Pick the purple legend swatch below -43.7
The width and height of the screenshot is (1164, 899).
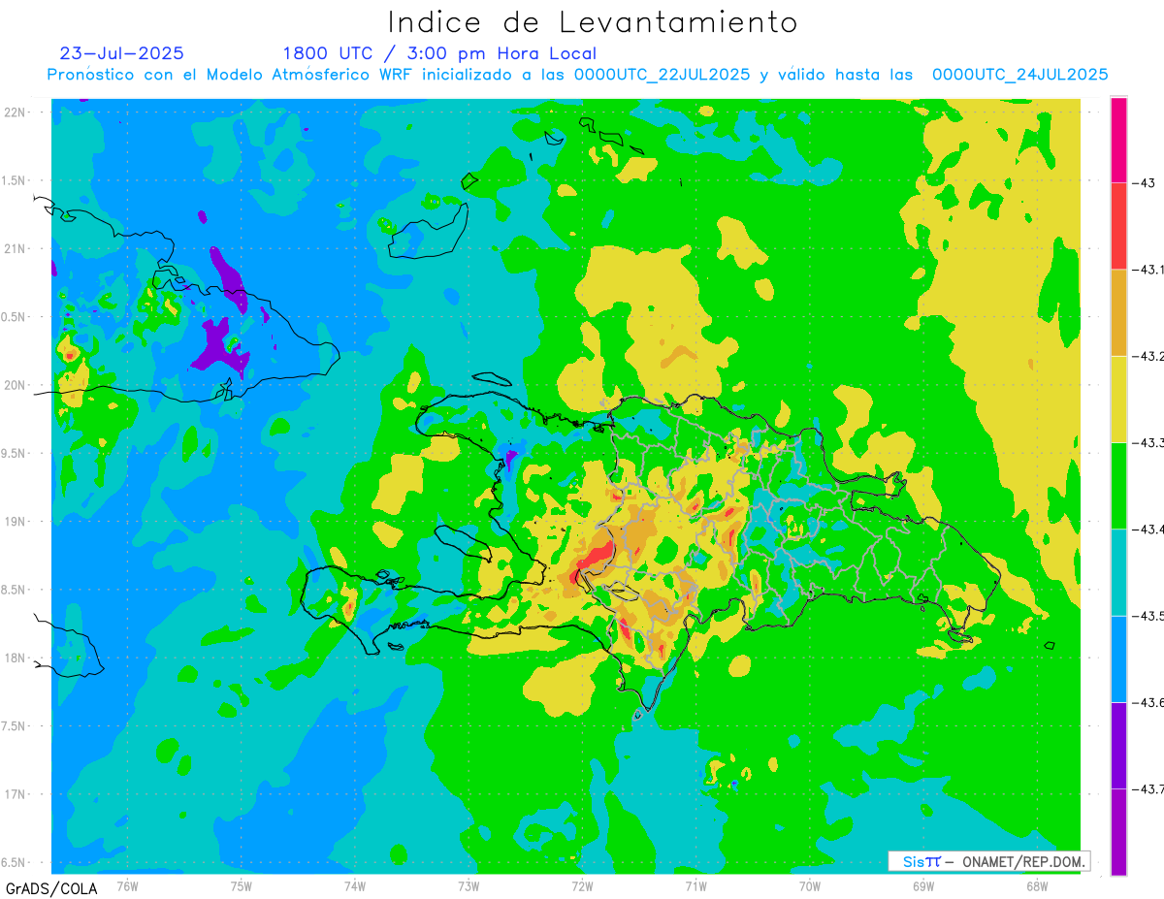pos(1118,831)
